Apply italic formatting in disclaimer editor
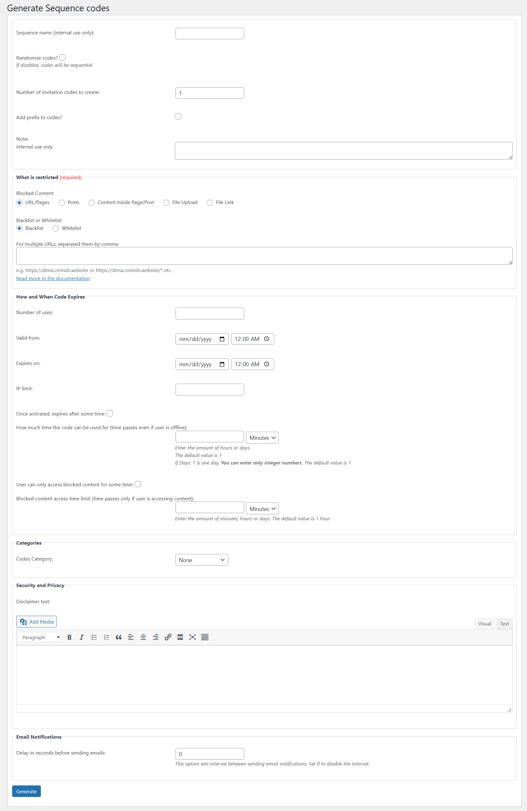 (82, 637)
